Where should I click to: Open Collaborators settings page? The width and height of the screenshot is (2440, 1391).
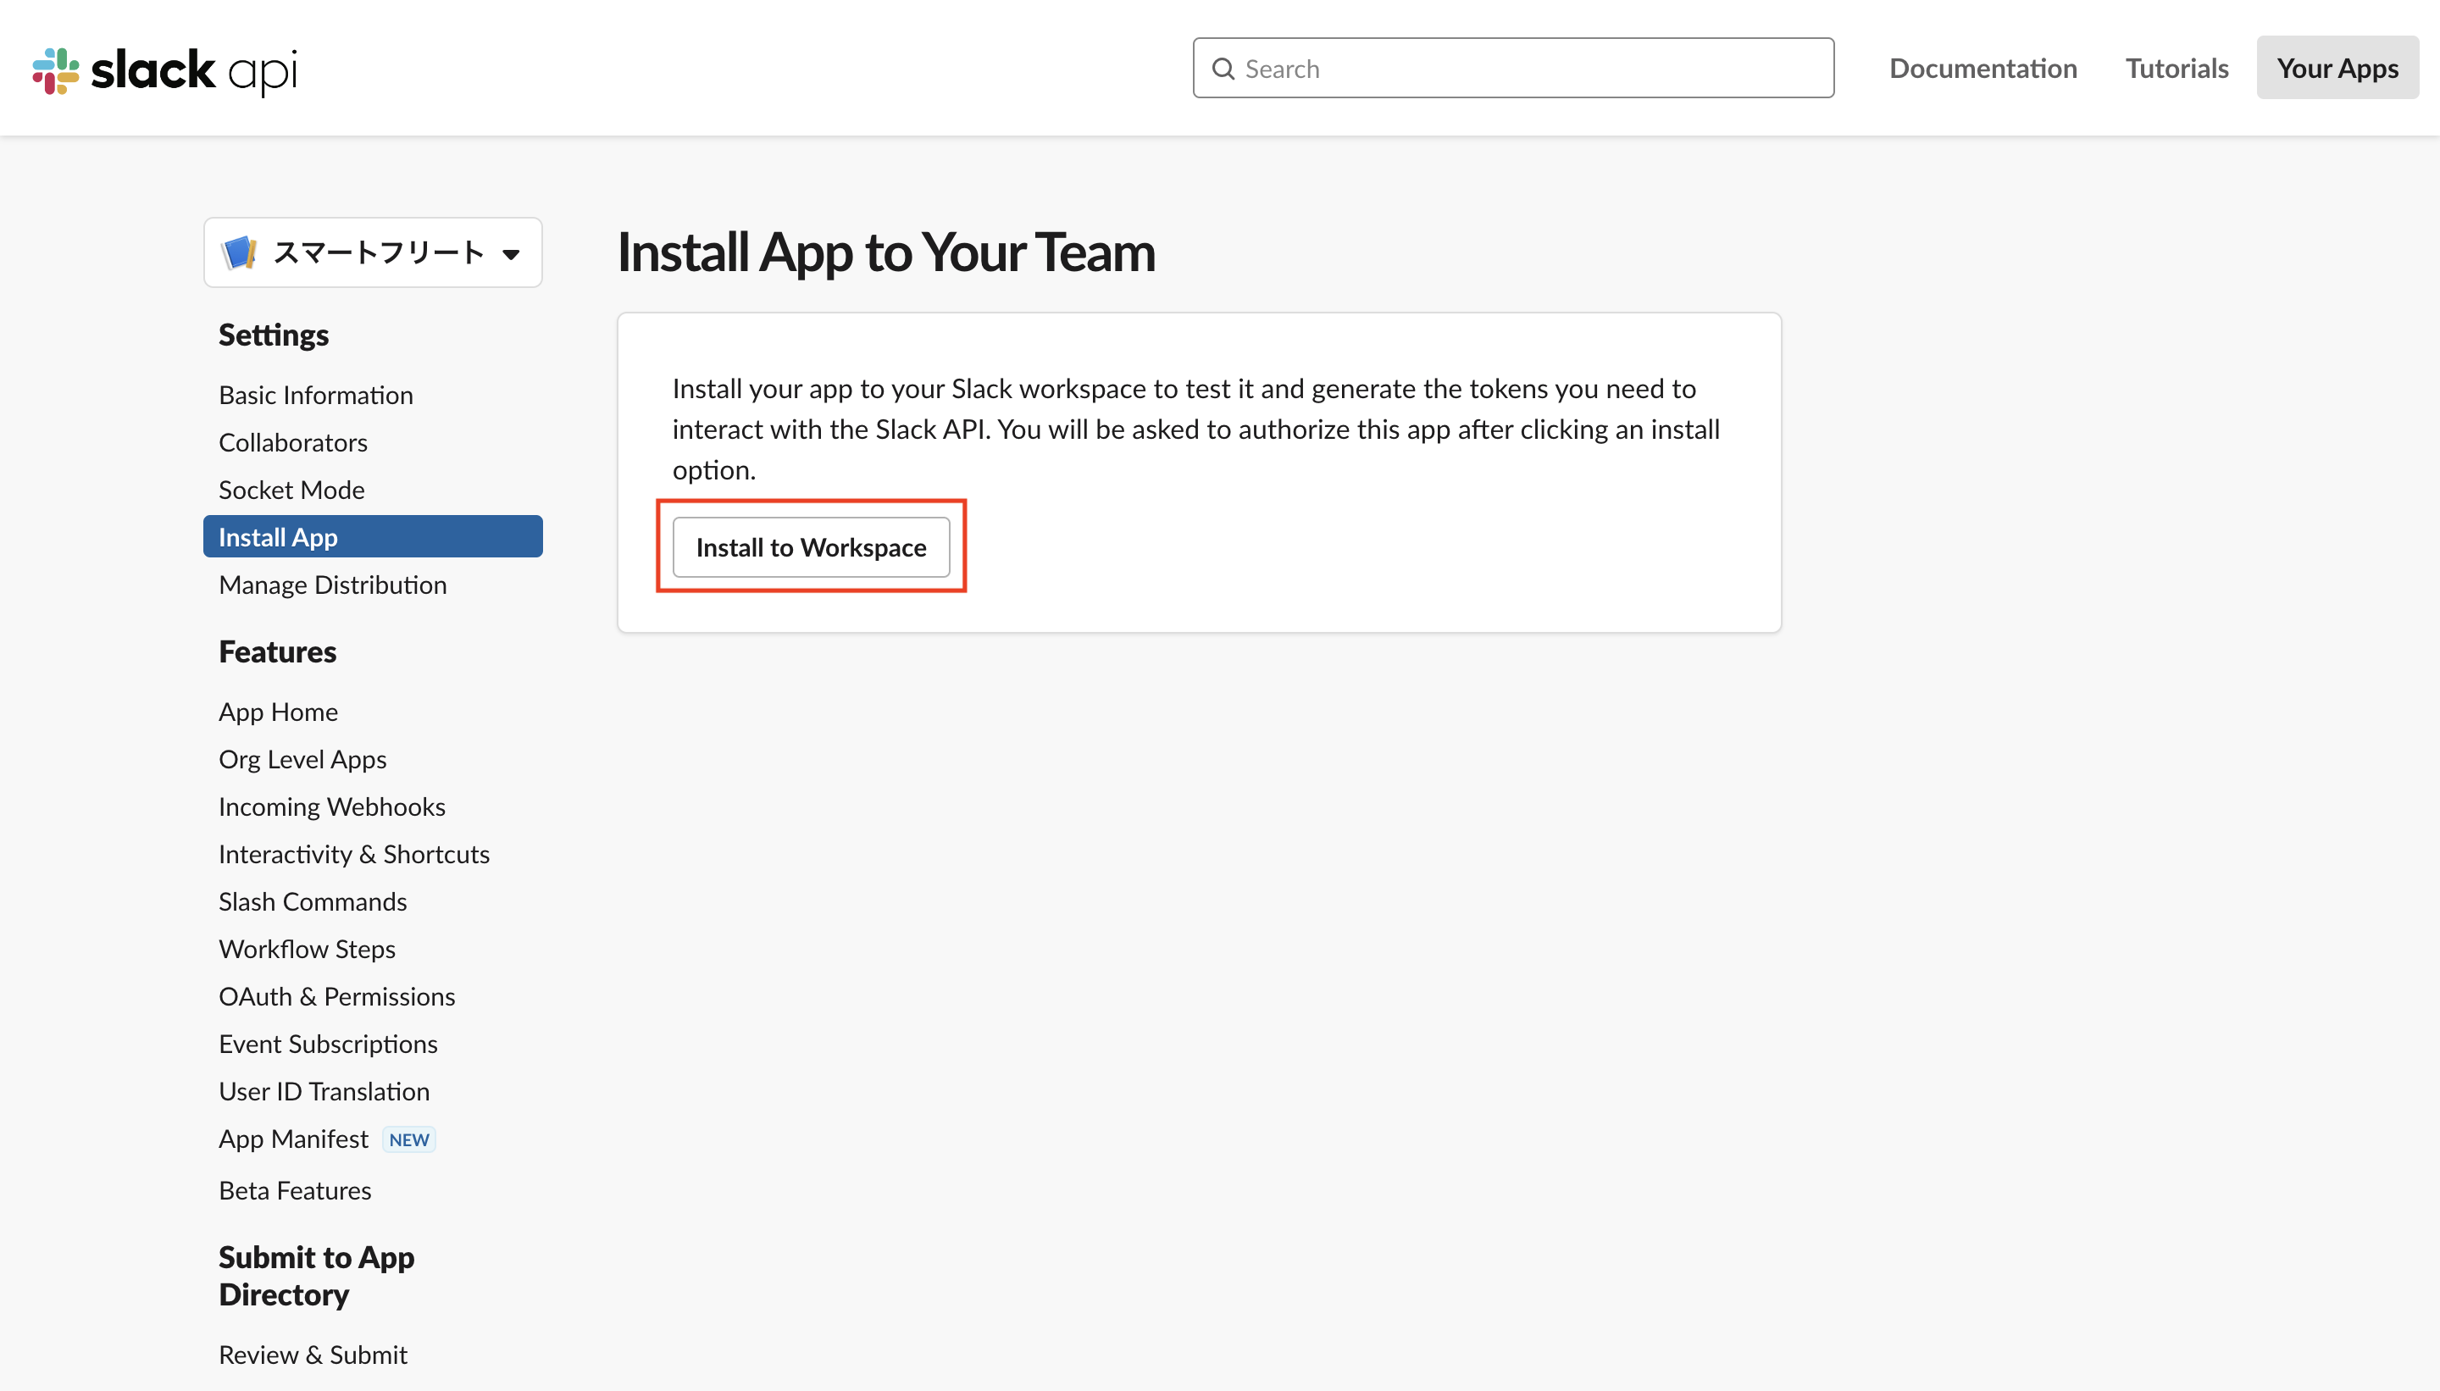(x=292, y=442)
